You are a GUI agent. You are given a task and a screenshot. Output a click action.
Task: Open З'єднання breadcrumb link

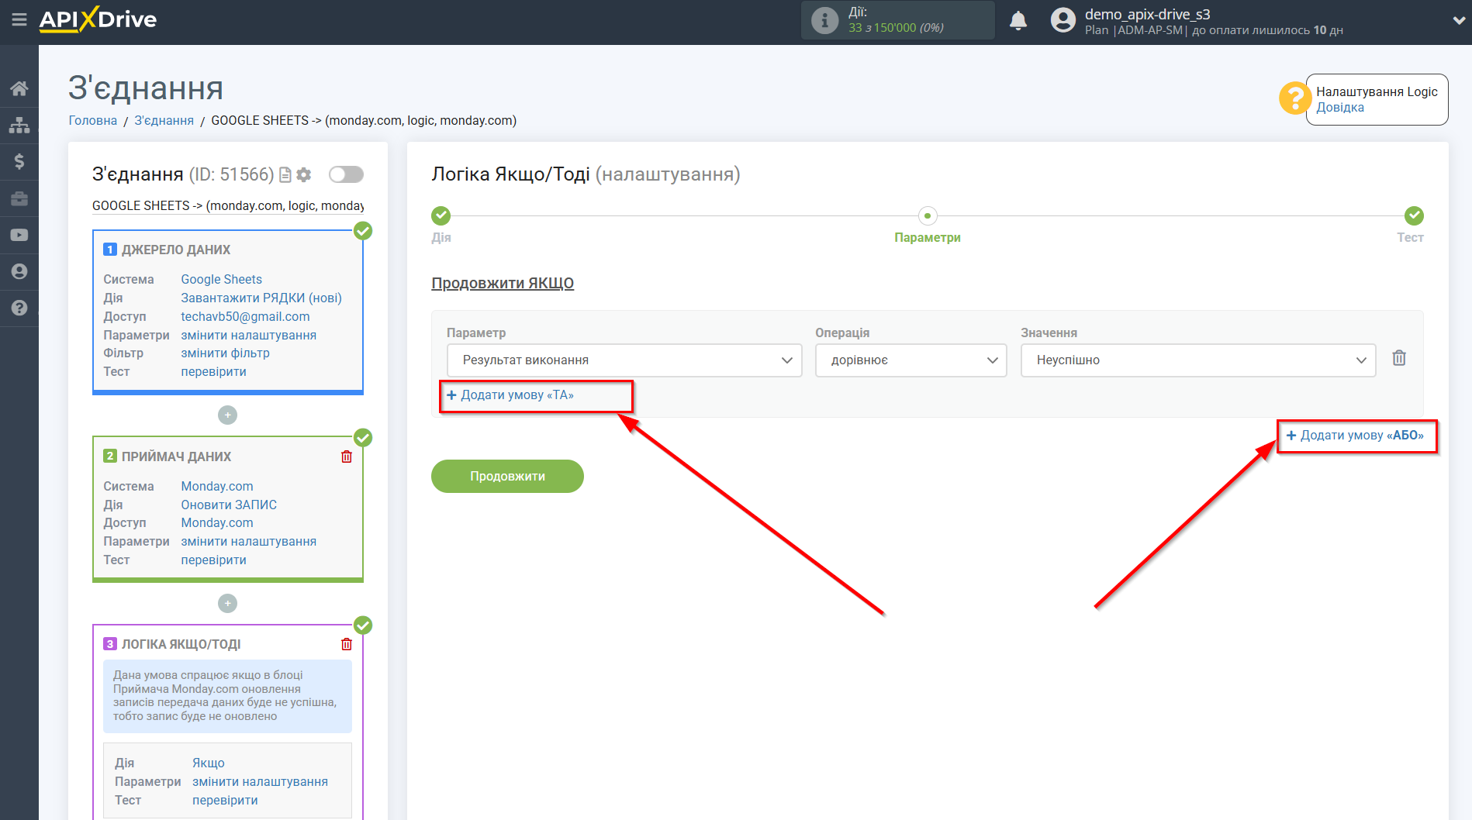[x=164, y=120]
